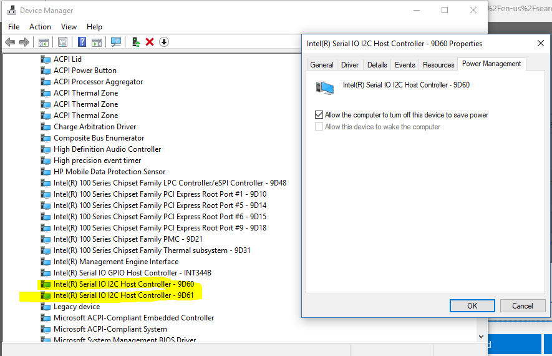Click the Back arrow toolbar icon

tap(10, 42)
